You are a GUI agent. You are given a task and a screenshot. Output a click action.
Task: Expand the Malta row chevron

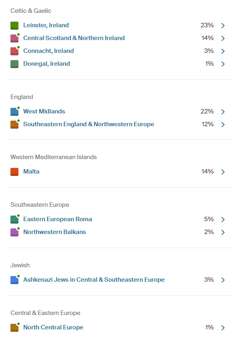tap(223, 172)
